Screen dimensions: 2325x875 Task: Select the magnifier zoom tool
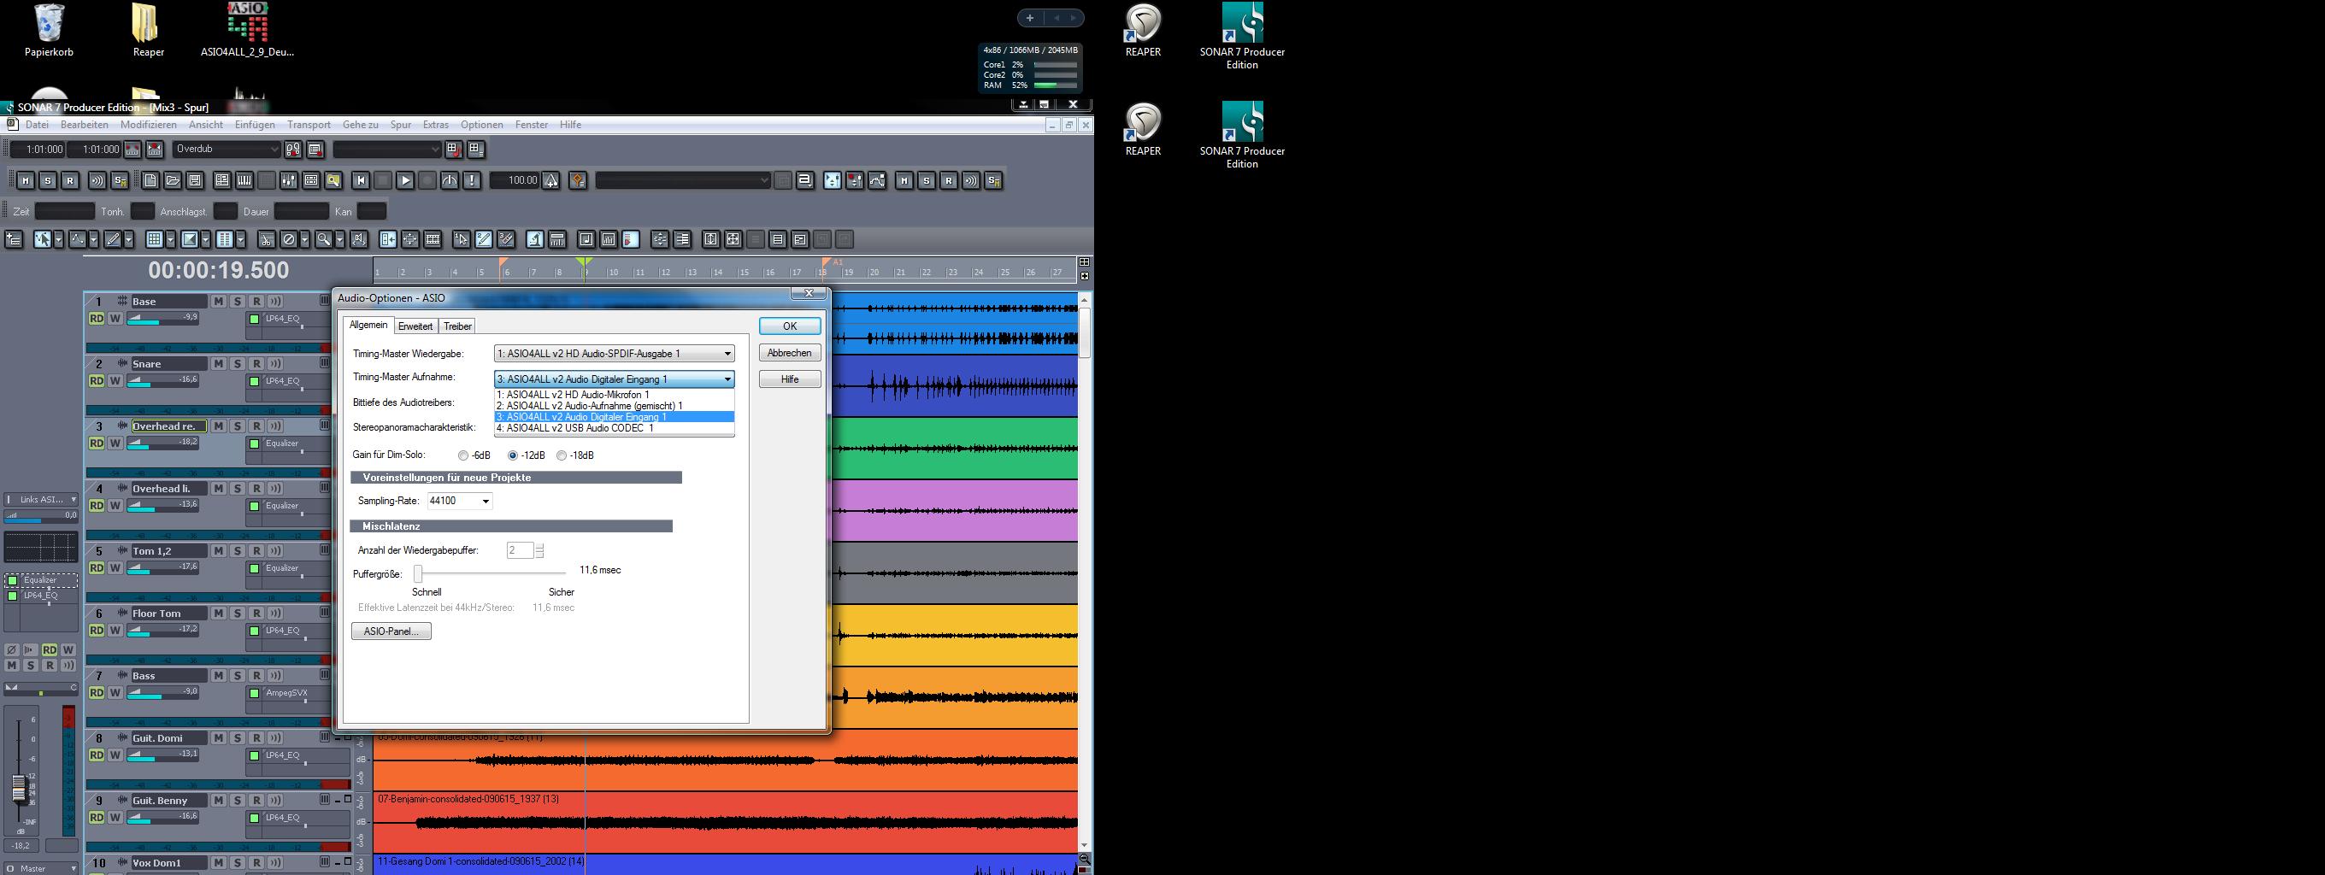click(323, 239)
